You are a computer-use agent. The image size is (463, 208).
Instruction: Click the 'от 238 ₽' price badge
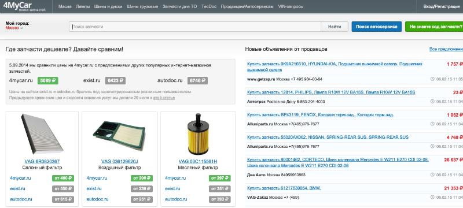point(141,189)
